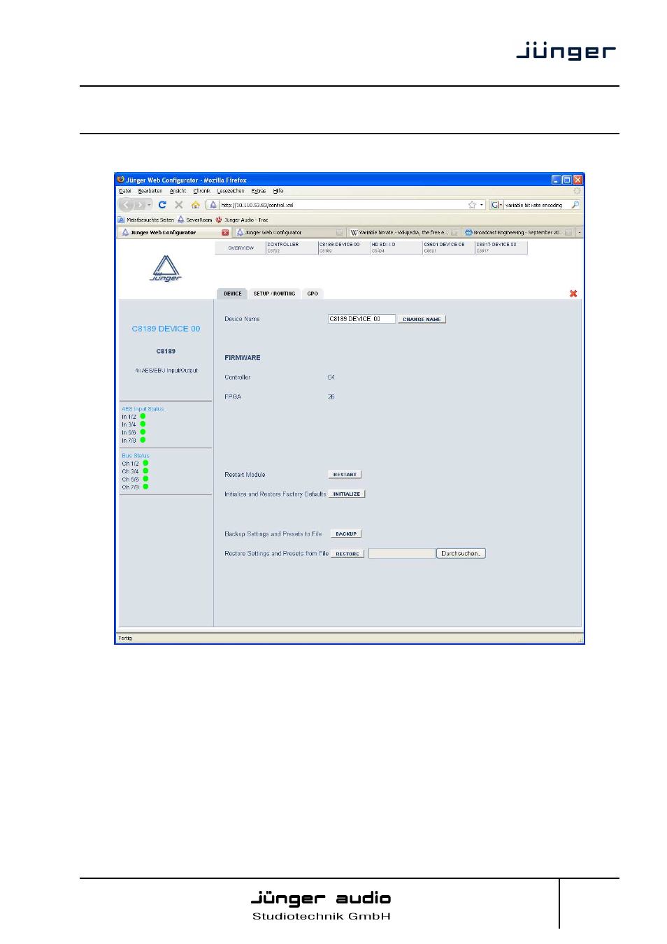Close device panel with red X icon
Image resolution: width=667 pixels, height=944 pixels.
pos(573,294)
